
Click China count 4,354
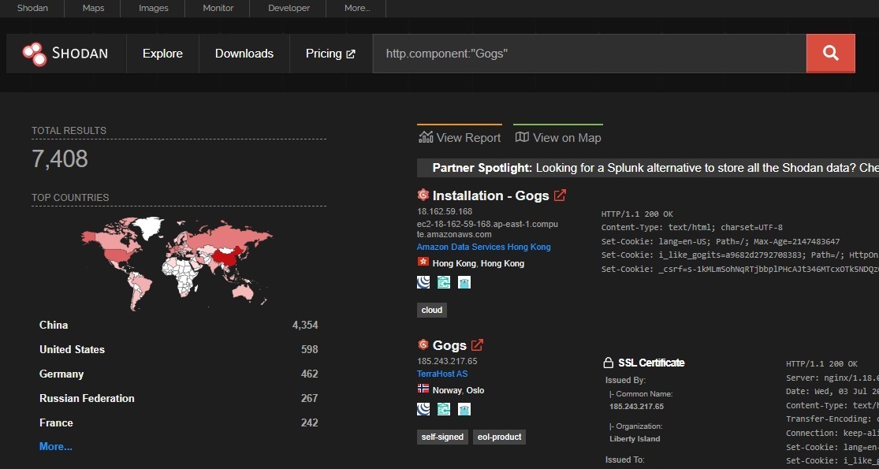tap(305, 325)
